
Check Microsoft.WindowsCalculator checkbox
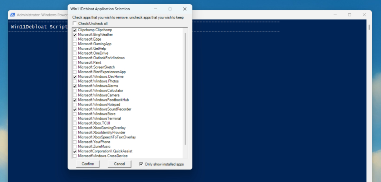(75, 90)
